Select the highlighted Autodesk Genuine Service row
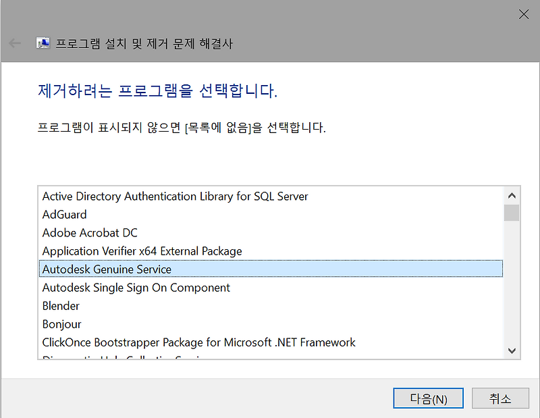Screen dimensions: 540x418 point(271,269)
